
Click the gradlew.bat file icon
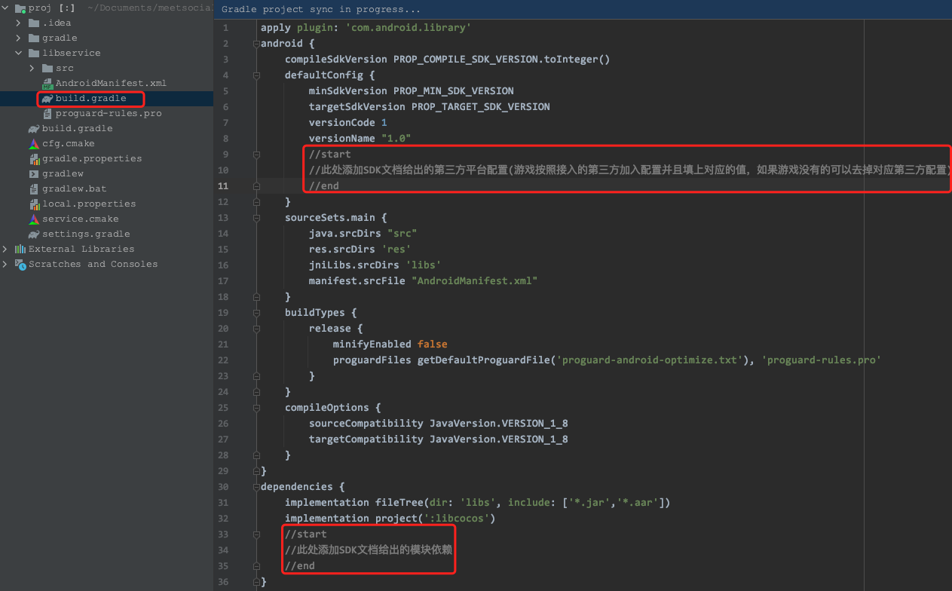[34, 188]
